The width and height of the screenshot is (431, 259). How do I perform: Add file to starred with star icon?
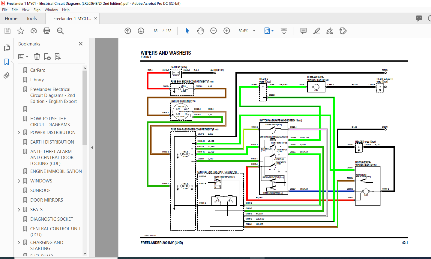point(21,31)
